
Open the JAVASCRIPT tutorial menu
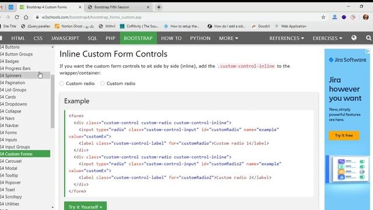coord(65,38)
